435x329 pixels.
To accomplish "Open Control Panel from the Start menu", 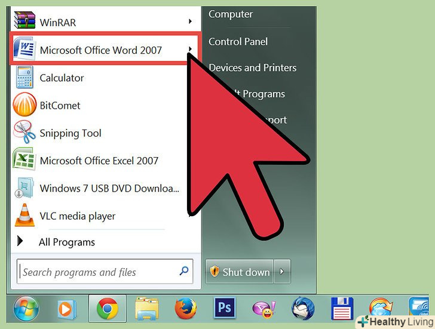I will pyautogui.click(x=238, y=42).
